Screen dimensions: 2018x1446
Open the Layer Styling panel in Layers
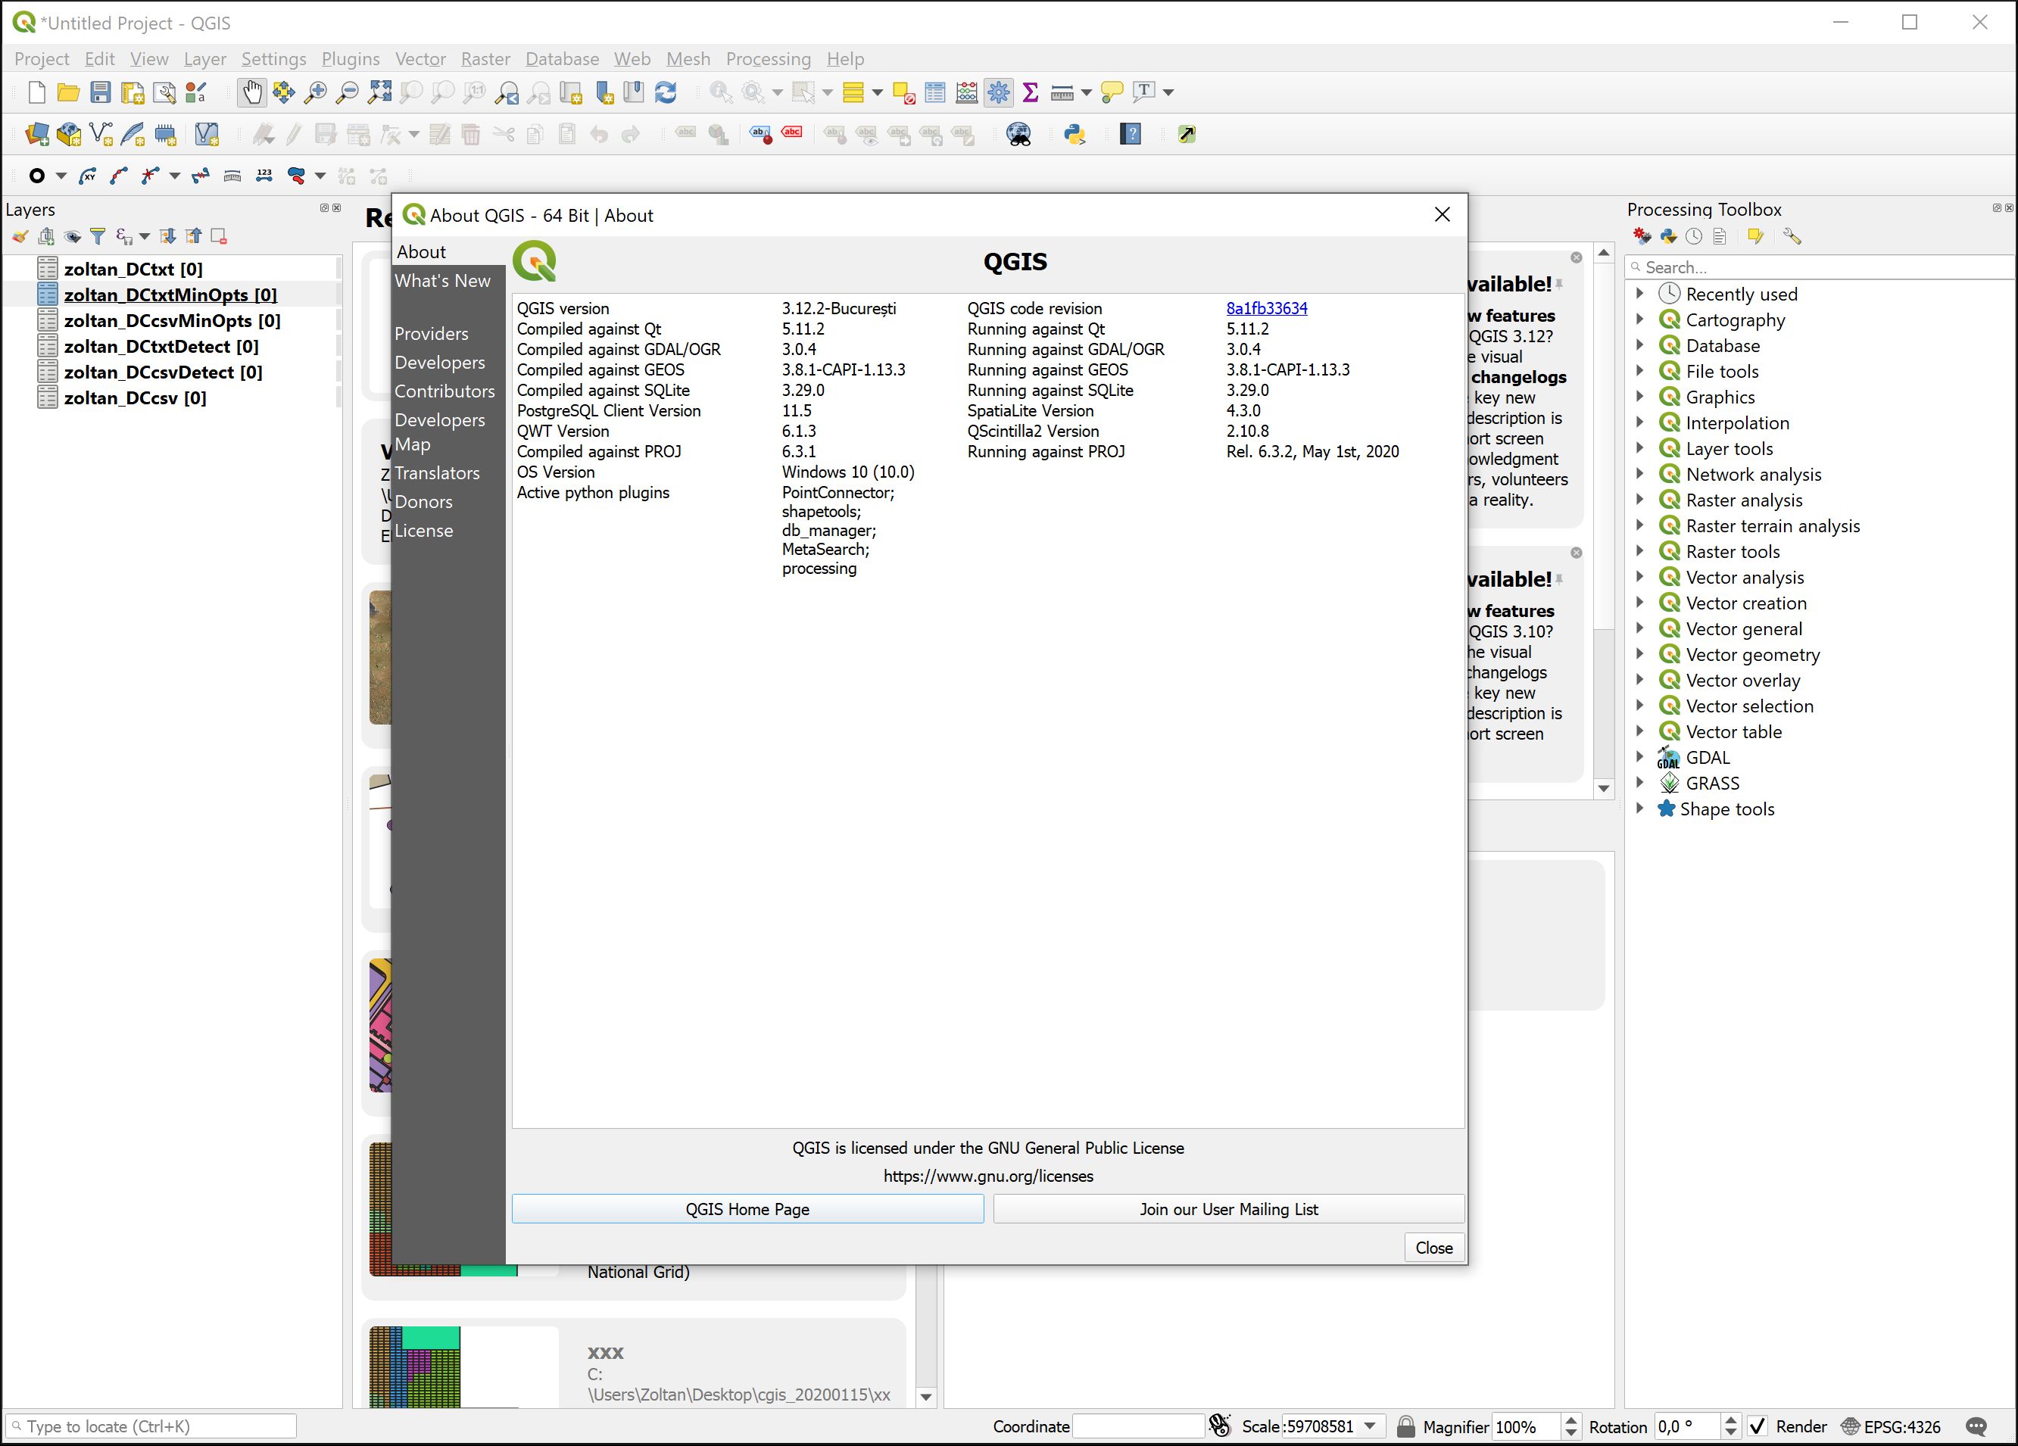[20, 235]
